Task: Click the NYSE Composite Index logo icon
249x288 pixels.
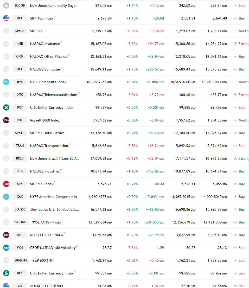Action: (6, 82)
